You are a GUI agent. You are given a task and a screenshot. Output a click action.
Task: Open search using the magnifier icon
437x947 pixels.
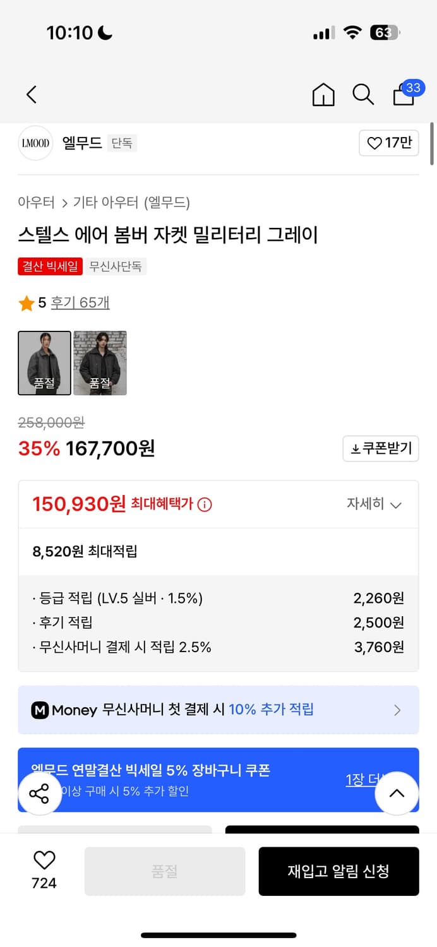click(363, 95)
